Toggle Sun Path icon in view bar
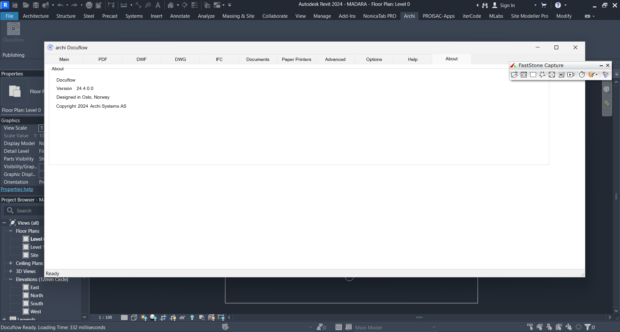 144,317
